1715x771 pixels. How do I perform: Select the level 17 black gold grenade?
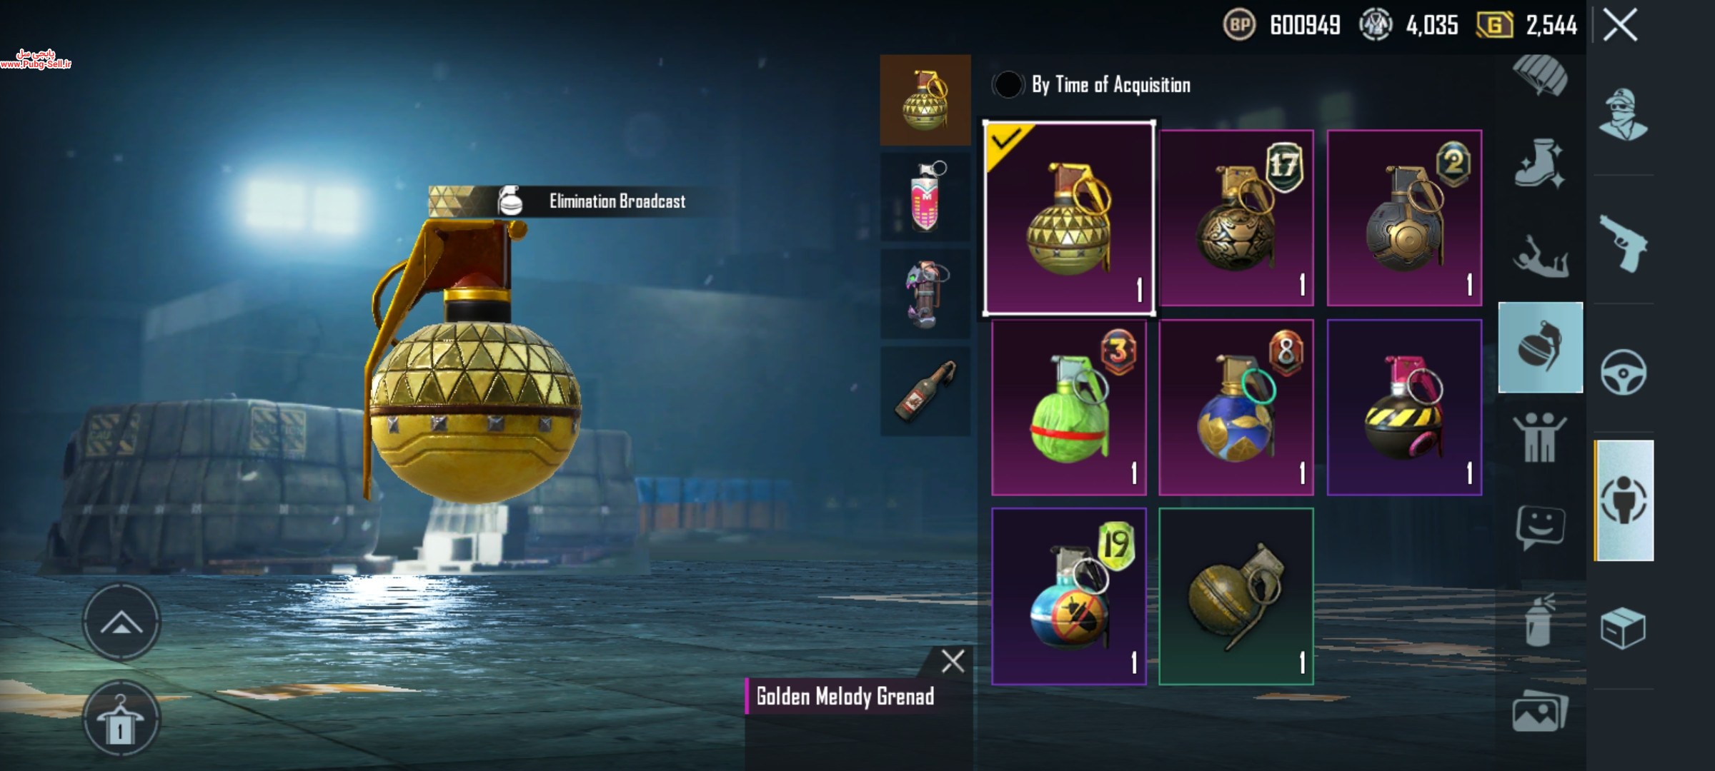1236,218
